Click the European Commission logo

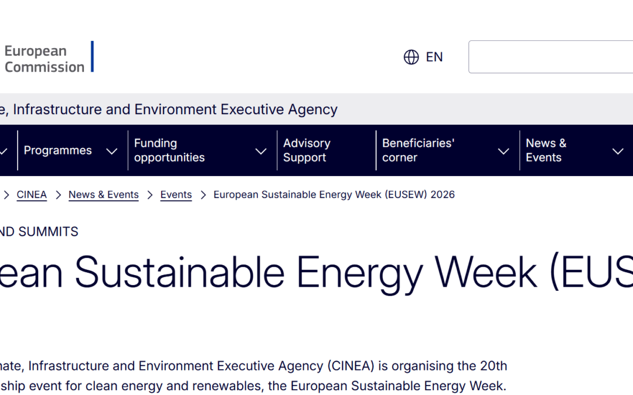44,57
